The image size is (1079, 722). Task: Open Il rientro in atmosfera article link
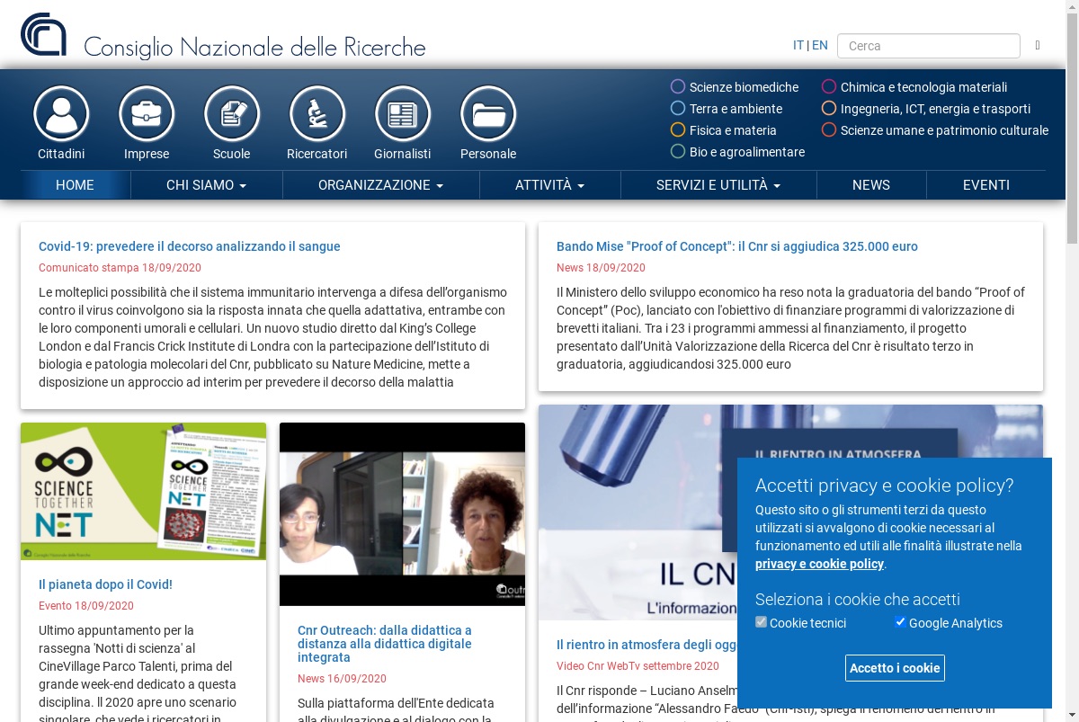(647, 645)
